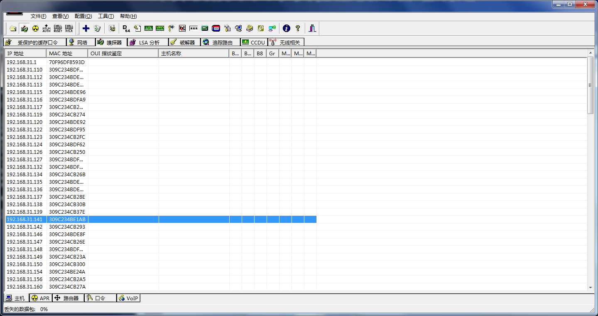Select host row 192.168.31.160
The height and width of the screenshot is (316, 598).
pos(161,286)
